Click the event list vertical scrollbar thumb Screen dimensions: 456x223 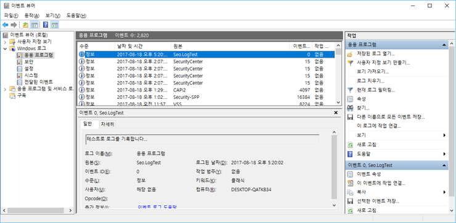click(x=338, y=52)
